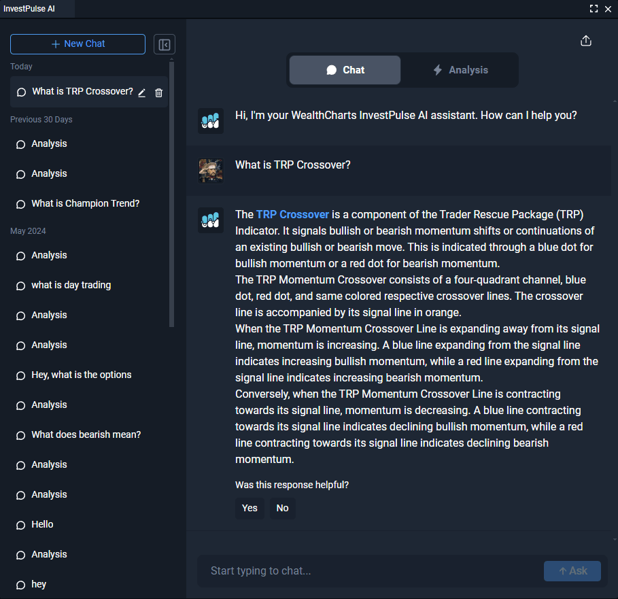
Task: Delete the 'What is TRP Crossover?' chat
Action: (158, 92)
